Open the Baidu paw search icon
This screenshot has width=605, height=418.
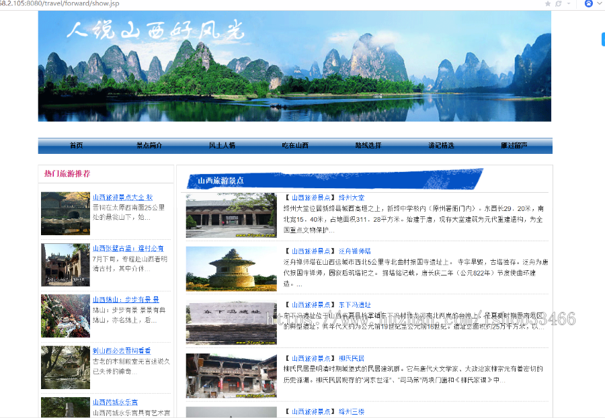coord(588,3)
